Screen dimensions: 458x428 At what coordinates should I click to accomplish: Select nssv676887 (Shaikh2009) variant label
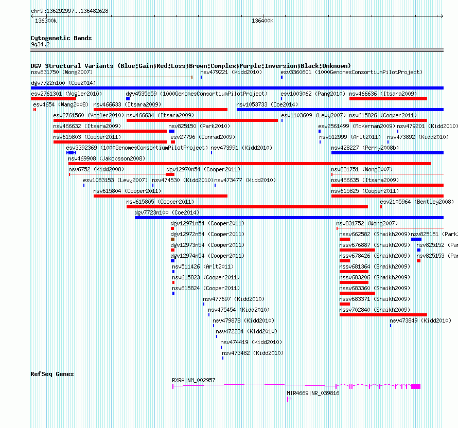pos(375,245)
